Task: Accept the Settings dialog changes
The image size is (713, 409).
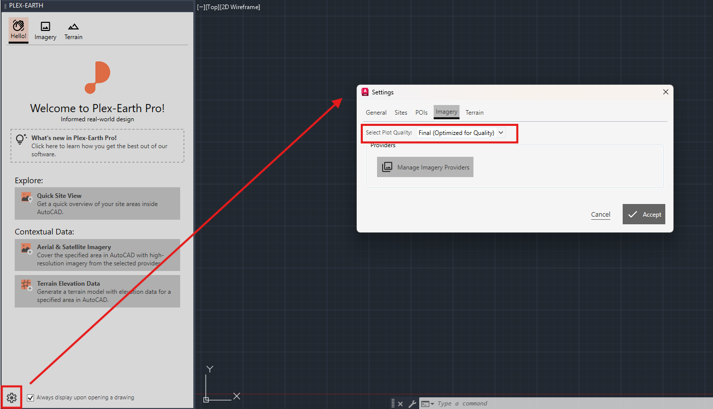Action: (x=644, y=214)
